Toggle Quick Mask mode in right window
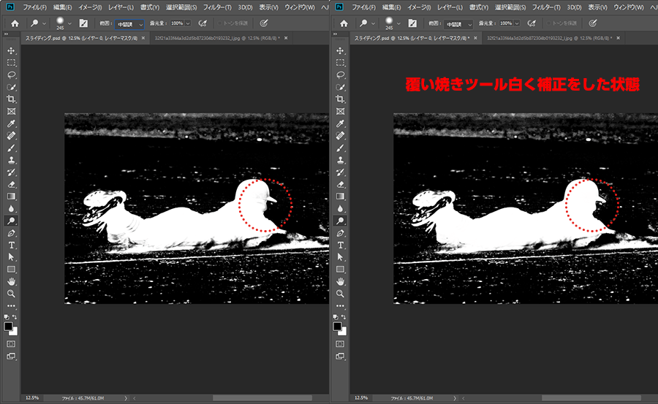This screenshot has height=404, width=658. 340,344
